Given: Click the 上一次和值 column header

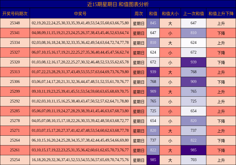Looking at the screenshot, I should 193,12.
